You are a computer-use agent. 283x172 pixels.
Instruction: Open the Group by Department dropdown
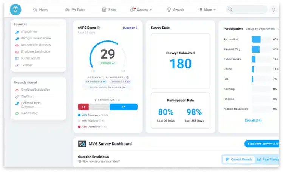(x=262, y=29)
